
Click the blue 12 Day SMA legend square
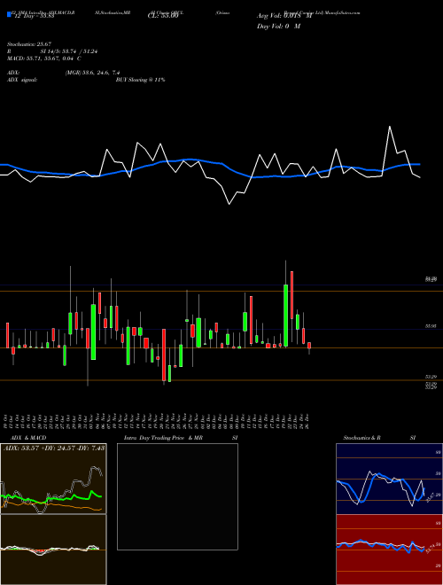point(10,15)
